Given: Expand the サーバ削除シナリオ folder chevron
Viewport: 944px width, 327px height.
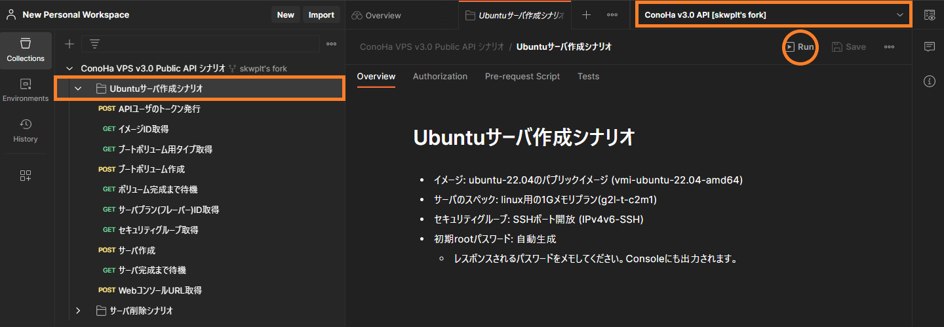Looking at the screenshot, I should click(x=78, y=310).
